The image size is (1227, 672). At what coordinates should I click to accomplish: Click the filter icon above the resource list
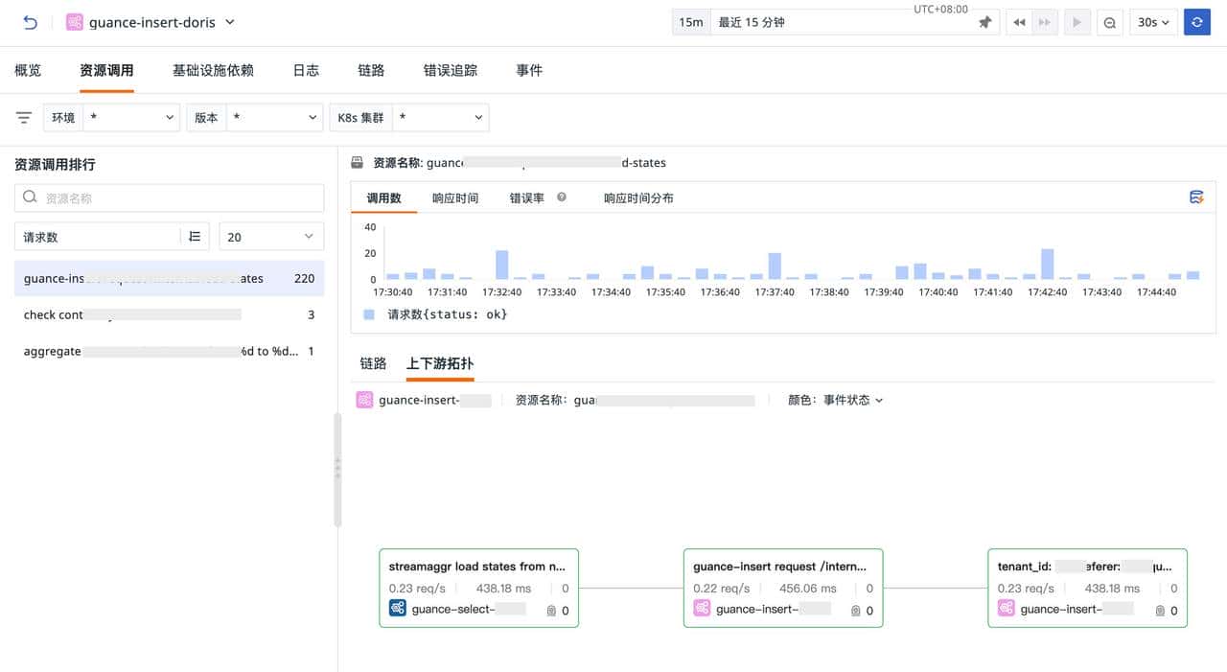pos(23,117)
